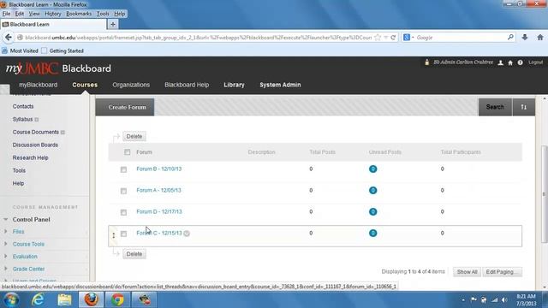Click the Edit Paging button
The image size is (548, 308).
point(502,272)
